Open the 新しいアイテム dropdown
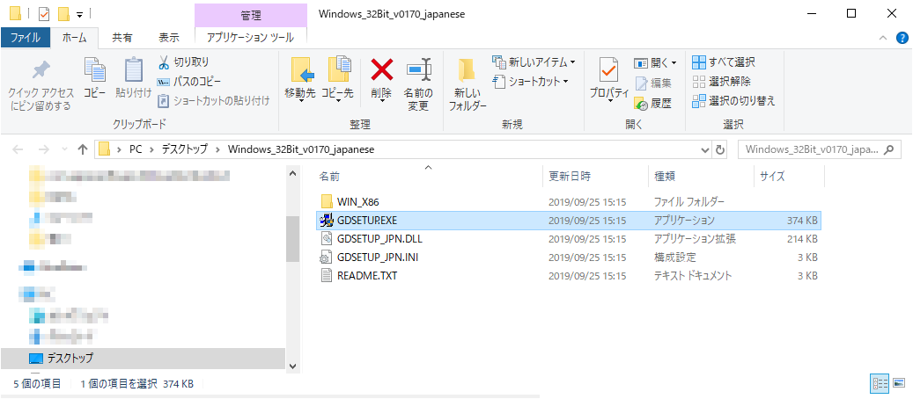 534,62
